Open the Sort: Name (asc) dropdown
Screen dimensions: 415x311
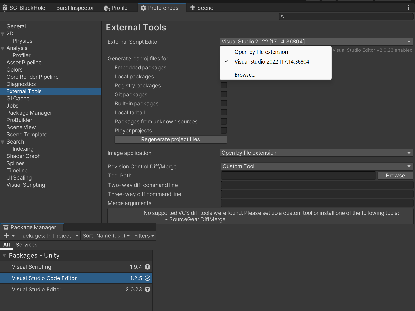[106, 236]
